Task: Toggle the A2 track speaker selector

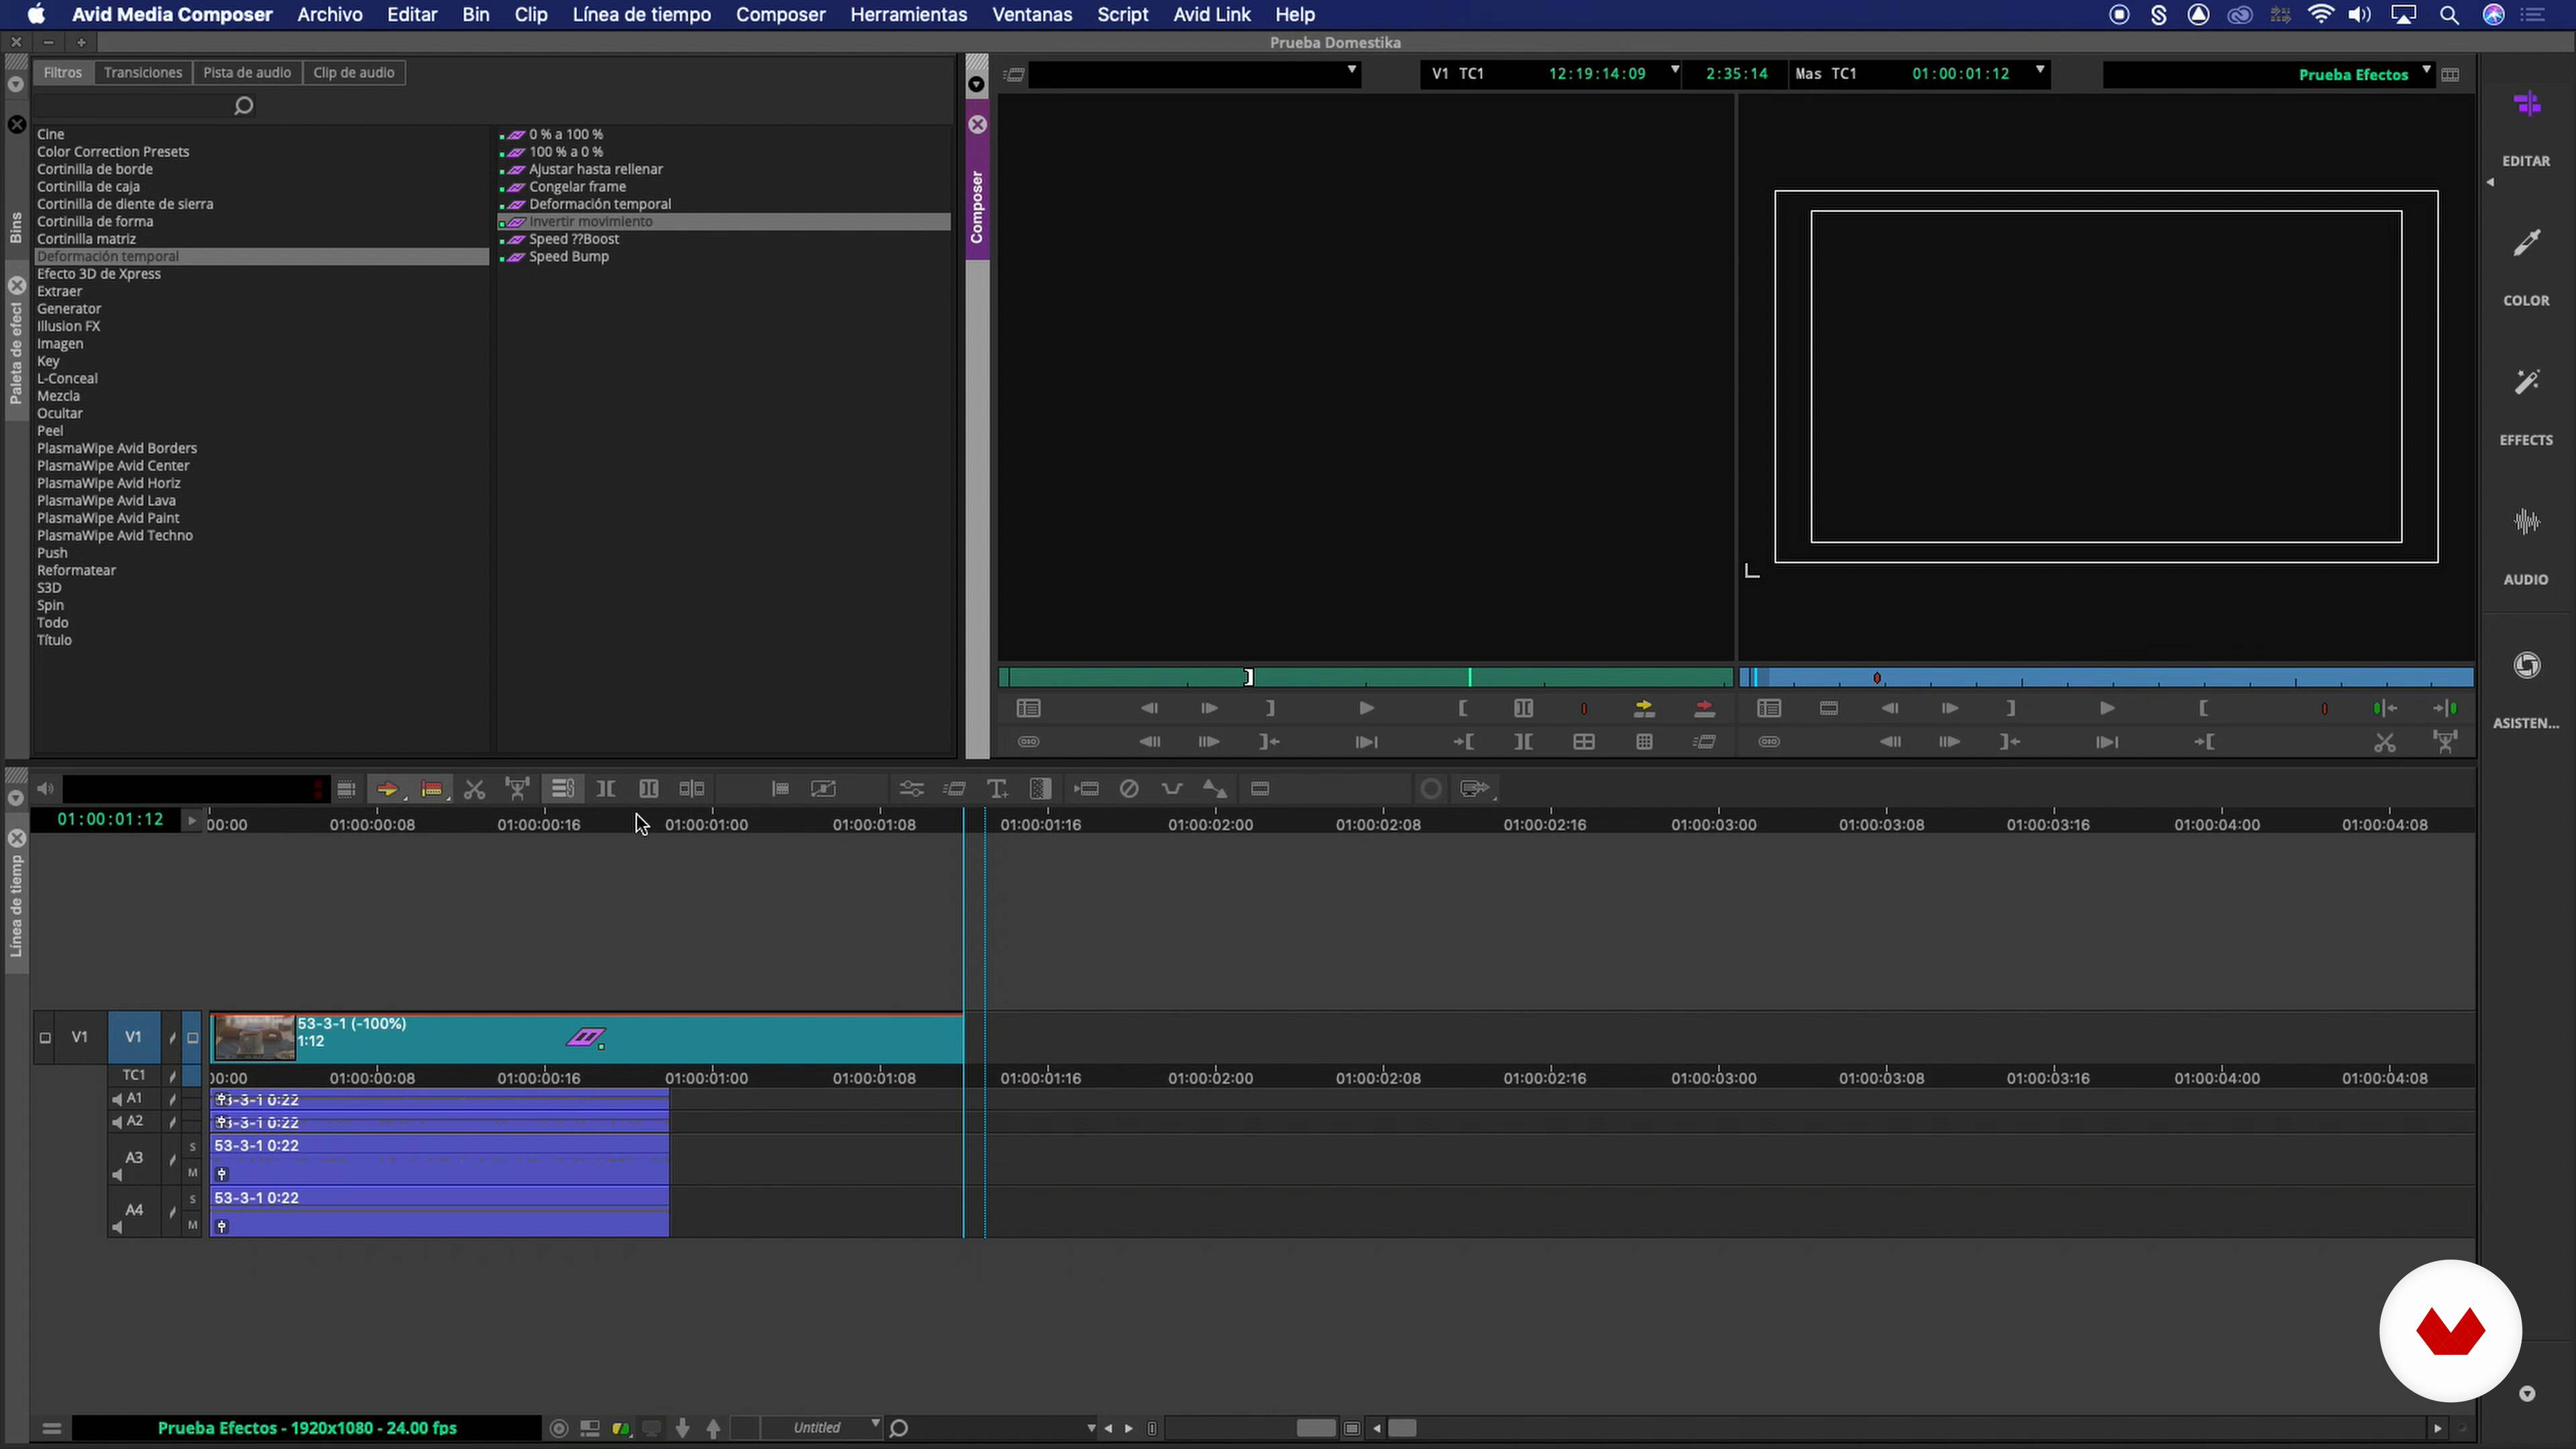Action: point(117,1122)
